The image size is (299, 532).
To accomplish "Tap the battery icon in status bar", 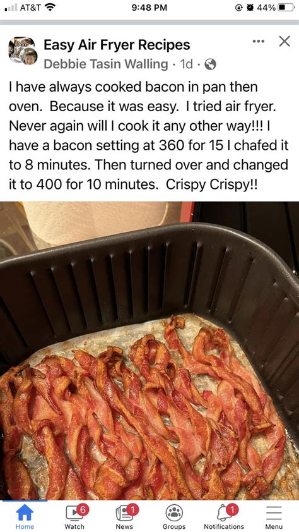I will click(x=286, y=8).
